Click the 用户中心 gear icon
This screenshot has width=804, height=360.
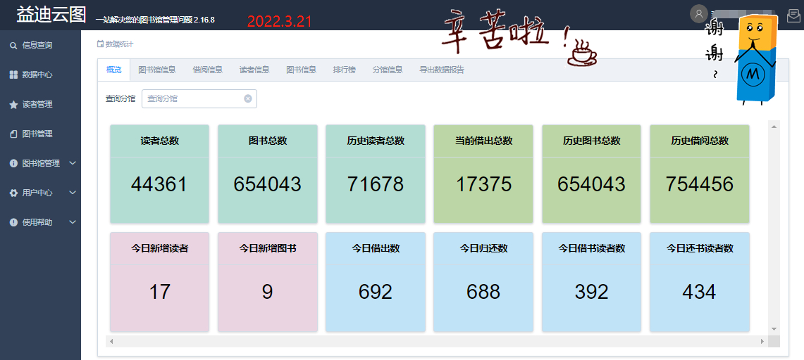coord(13,193)
